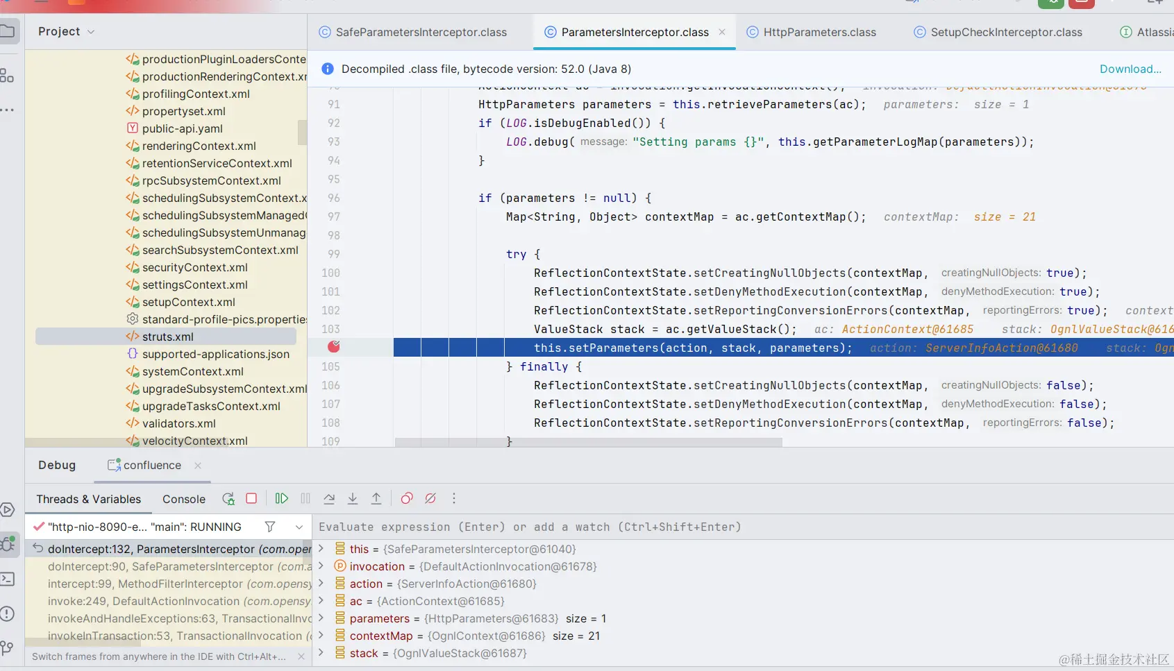Expand the 'ac' variable node
The width and height of the screenshot is (1174, 671).
[321, 601]
